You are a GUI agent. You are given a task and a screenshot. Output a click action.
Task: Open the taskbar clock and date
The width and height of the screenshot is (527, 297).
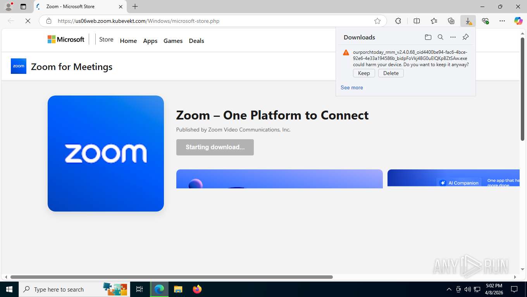[x=494, y=289]
